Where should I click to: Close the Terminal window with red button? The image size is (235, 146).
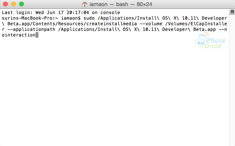pyautogui.click(x=5, y=4)
